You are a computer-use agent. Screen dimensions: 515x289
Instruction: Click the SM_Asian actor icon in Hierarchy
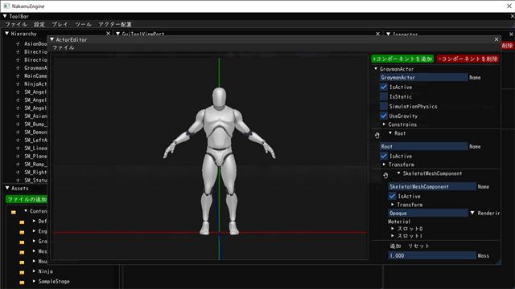click(18, 116)
